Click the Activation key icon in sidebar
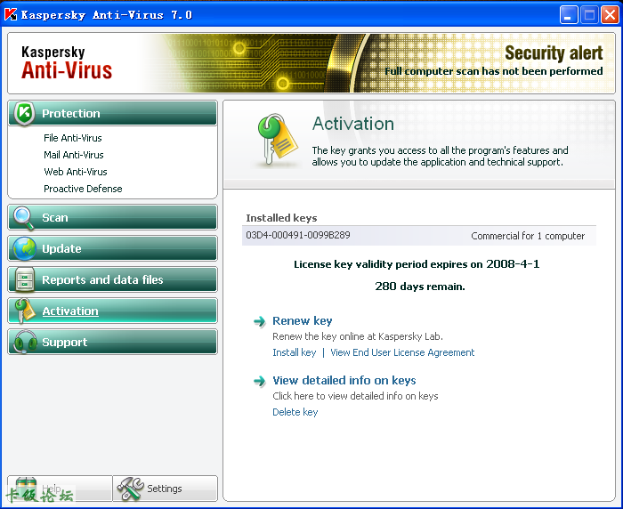 pos(25,311)
